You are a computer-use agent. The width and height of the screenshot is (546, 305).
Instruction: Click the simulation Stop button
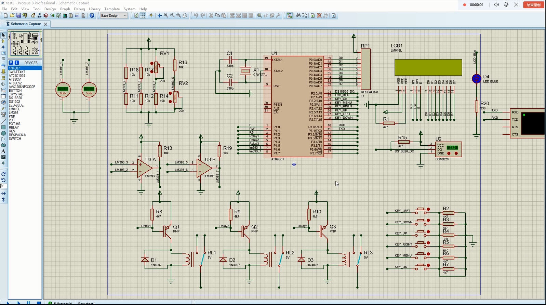[x=39, y=303]
